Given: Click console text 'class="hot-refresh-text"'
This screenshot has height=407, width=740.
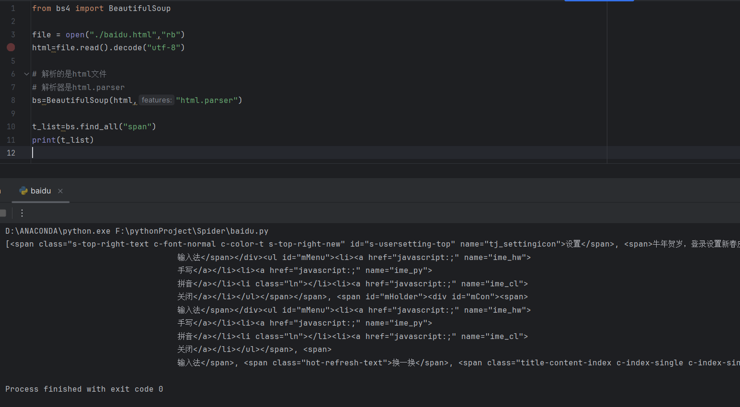Looking at the screenshot, I should (x=330, y=362).
